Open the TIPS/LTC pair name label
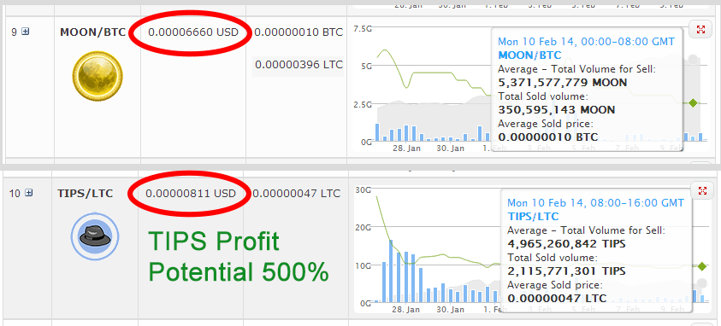 click(x=85, y=194)
